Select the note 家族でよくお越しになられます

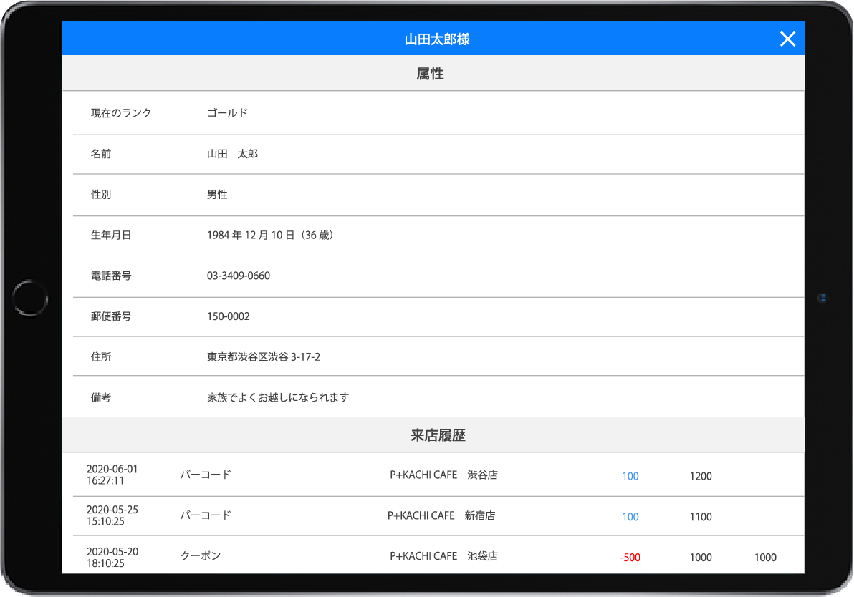pos(278,397)
